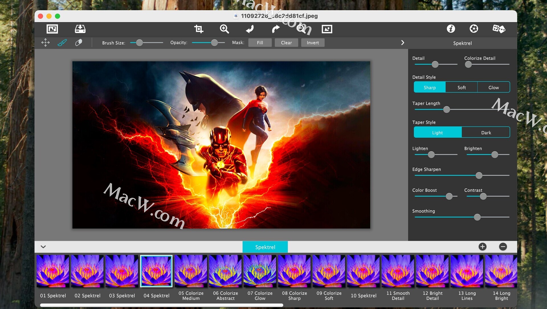
Task: Collapse the Spektrel side panel chevron
Action: tap(403, 43)
